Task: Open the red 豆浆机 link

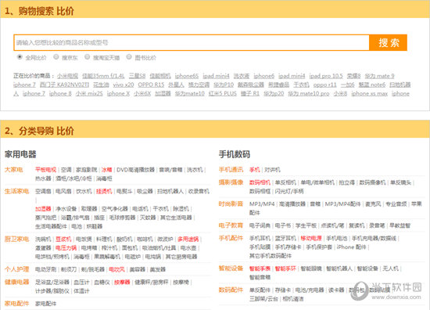Action: [63, 240]
